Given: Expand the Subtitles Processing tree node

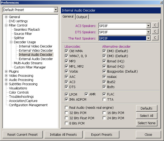Looking at the screenshot, I should 6,84.
